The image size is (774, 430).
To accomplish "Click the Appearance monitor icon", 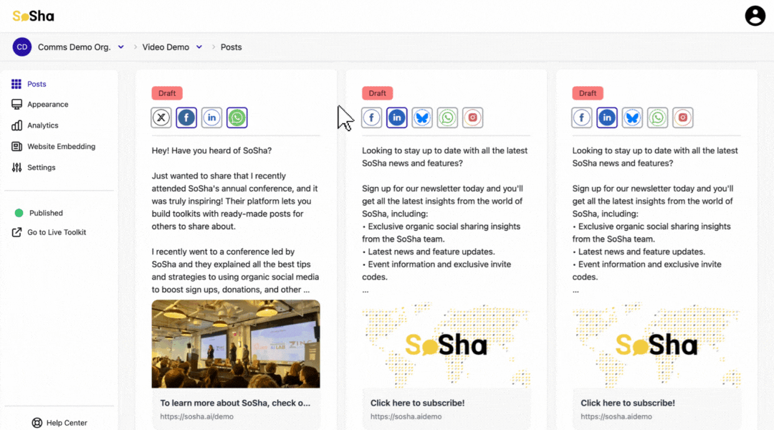I will click(x=16, y=104).
